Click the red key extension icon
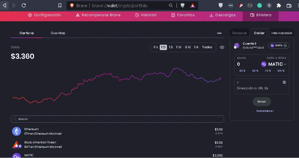Image resolution: width=299 pixels, height=158 pixels. tap(240, 5)
